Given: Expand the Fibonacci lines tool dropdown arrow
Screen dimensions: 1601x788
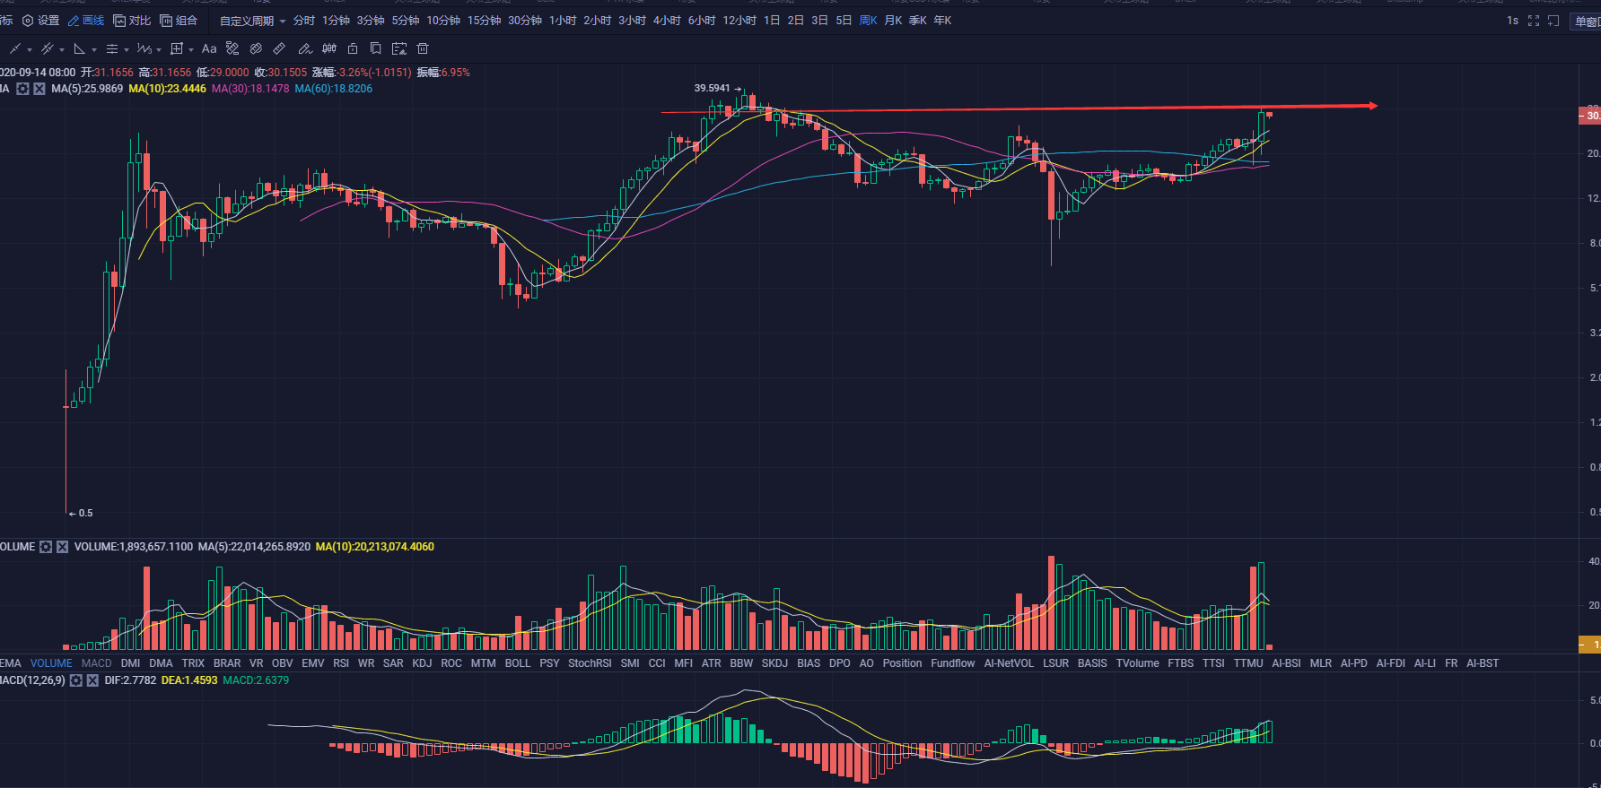Looking at the screenshot, I should pos(127,49).
